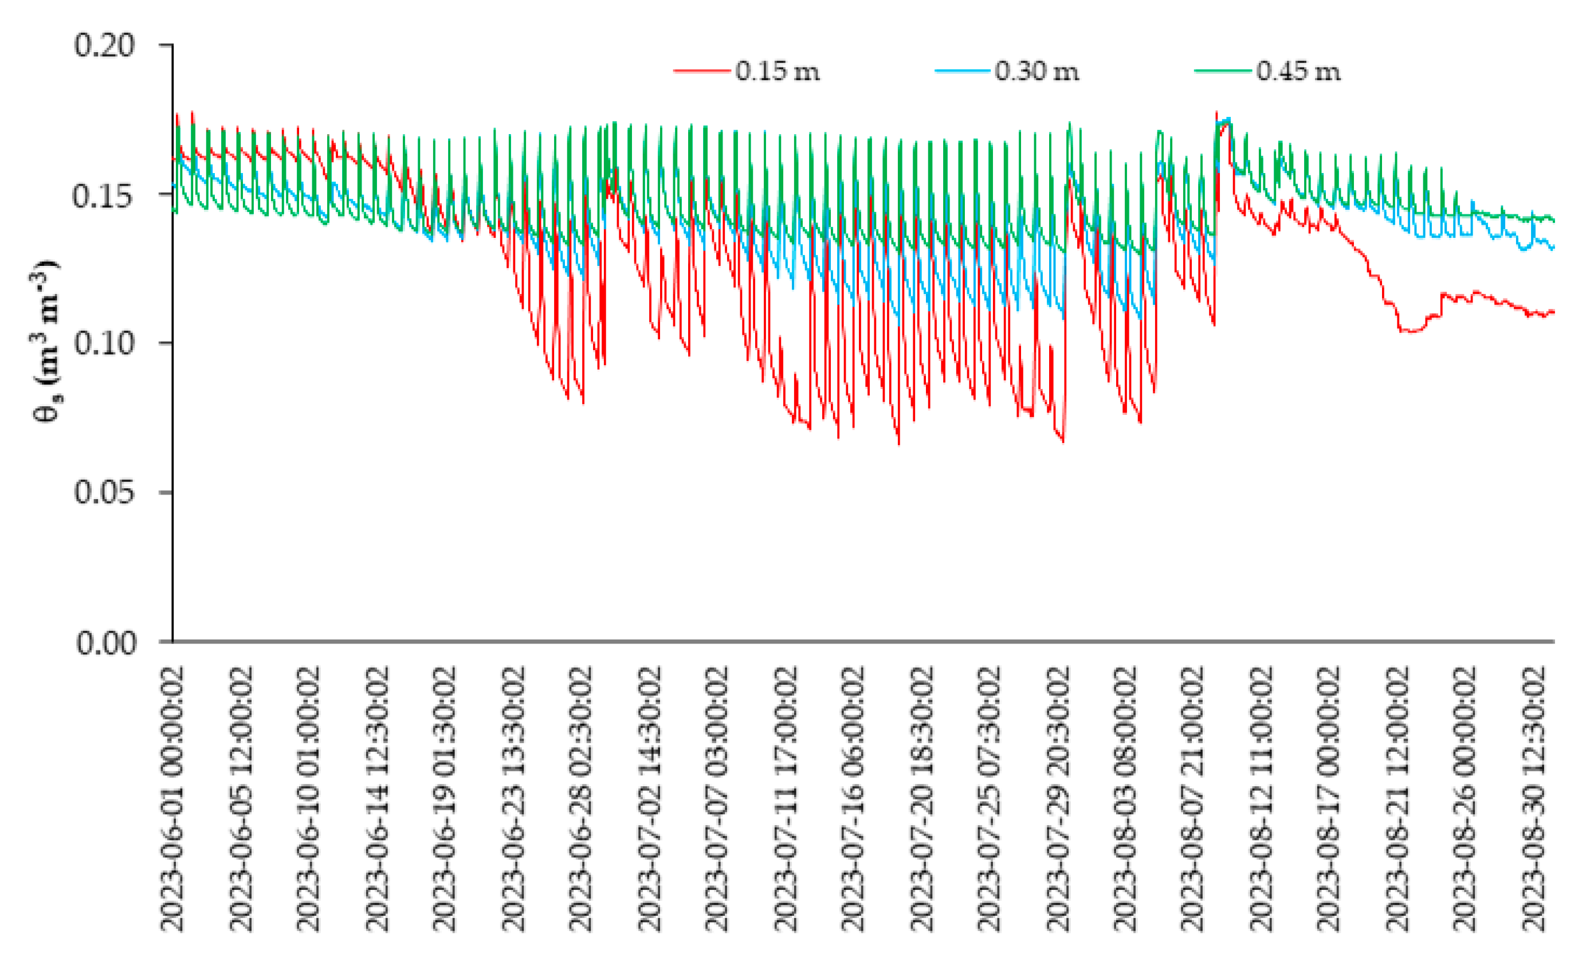1586x961 pixels.
Task: Click the 0.30 m legend label
Action: tap(1037, 71)
